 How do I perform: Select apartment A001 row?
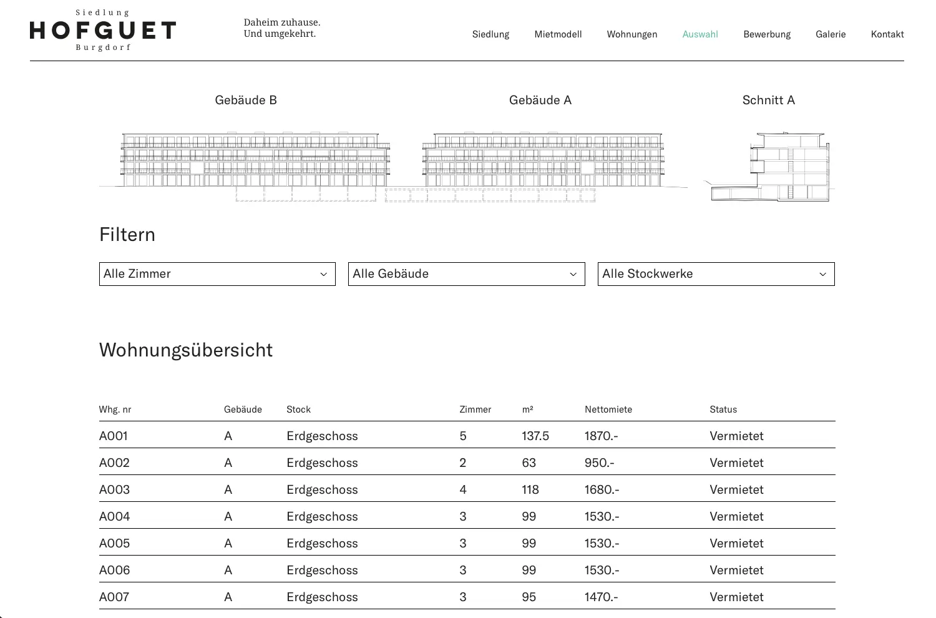tap(113, 436)
